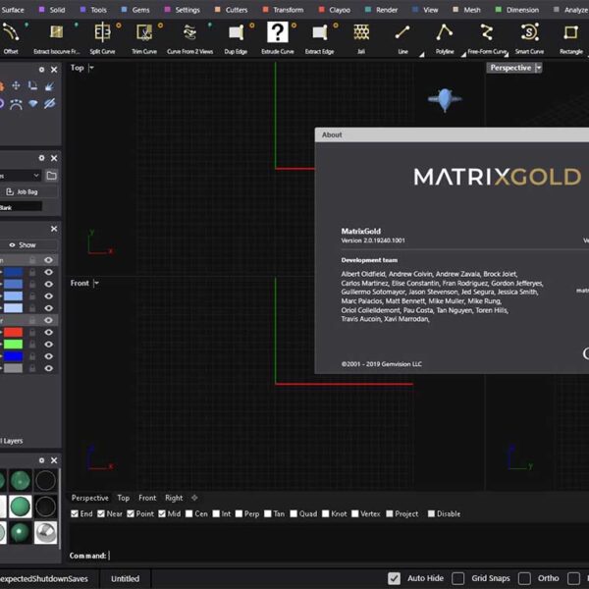Select the Line drawing tool
This screenshot has width=589, height=589.
(402, 37)
